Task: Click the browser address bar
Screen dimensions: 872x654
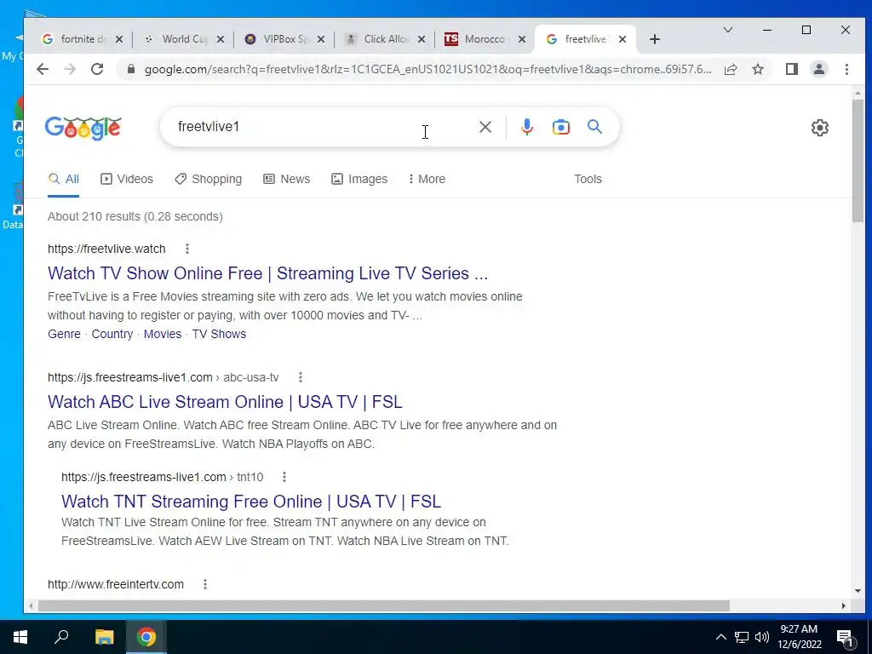Action: pos(427,69)
